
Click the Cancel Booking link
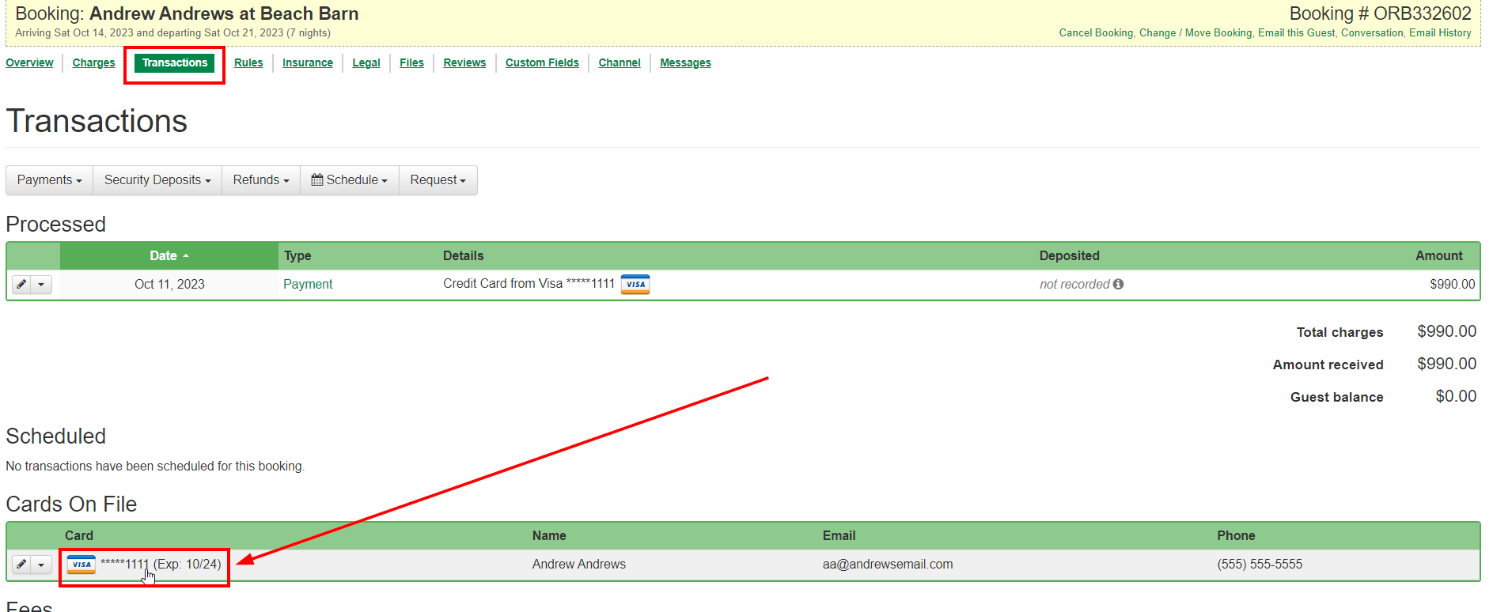[x=1095, y=33]
